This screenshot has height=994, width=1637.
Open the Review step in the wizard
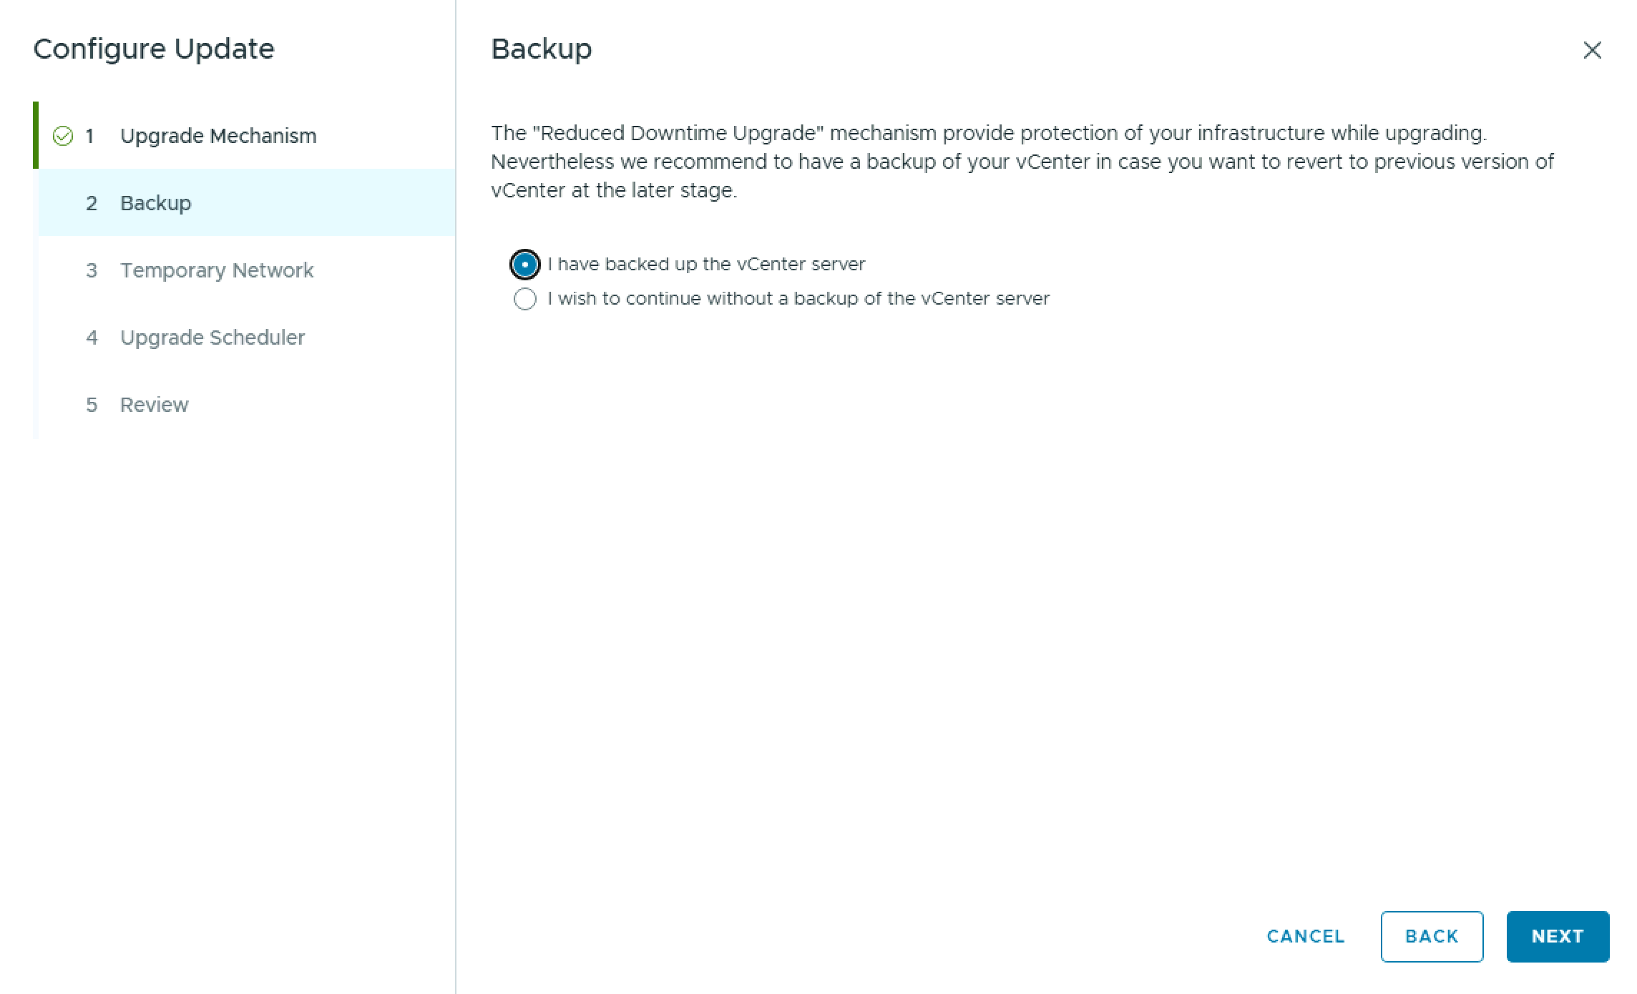click(x=154, y=405)
